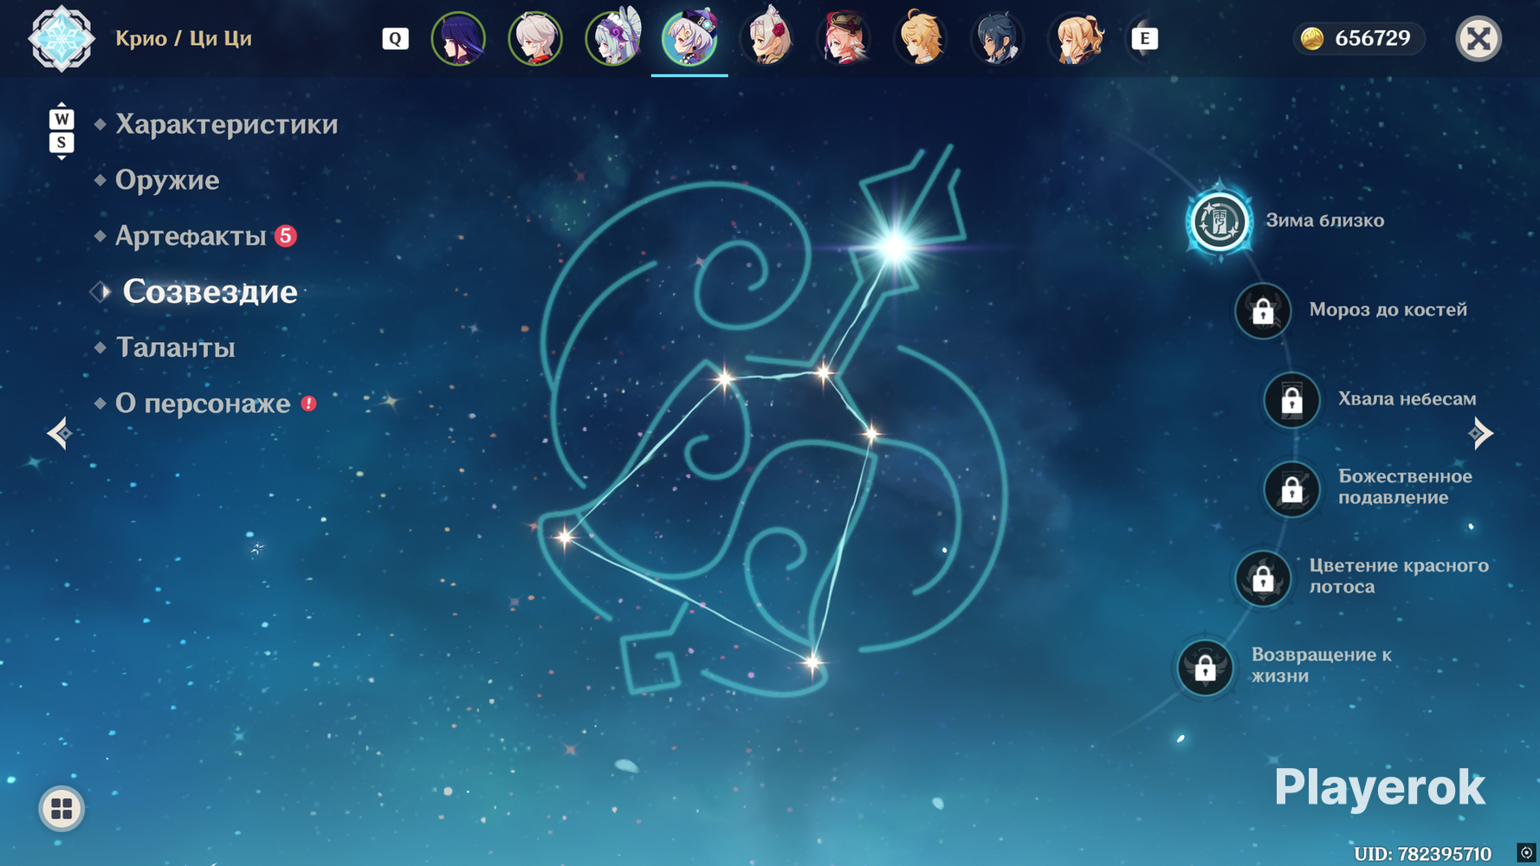This screenshot has width=1540, height=866.
Task: Select the blond spiky-haired traveler portrait
Action: coord(921,39)
